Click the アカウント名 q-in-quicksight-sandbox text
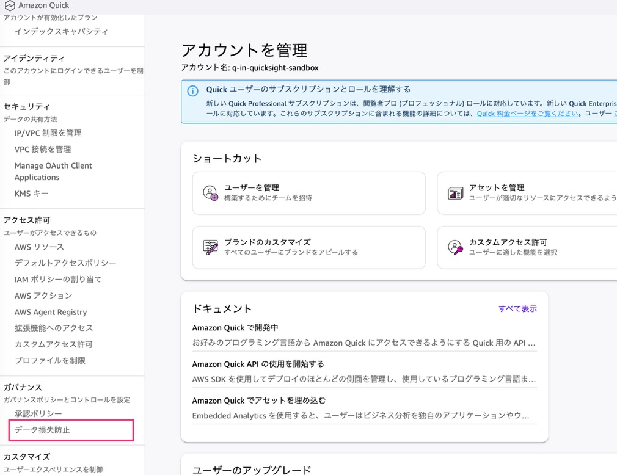Image resolution: width=617 pixels, height=475 pixels. point(250,68)
